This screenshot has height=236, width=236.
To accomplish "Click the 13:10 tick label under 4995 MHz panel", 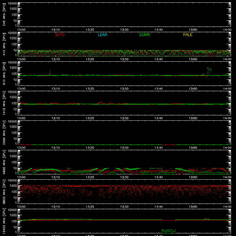I will coord(56,177).
